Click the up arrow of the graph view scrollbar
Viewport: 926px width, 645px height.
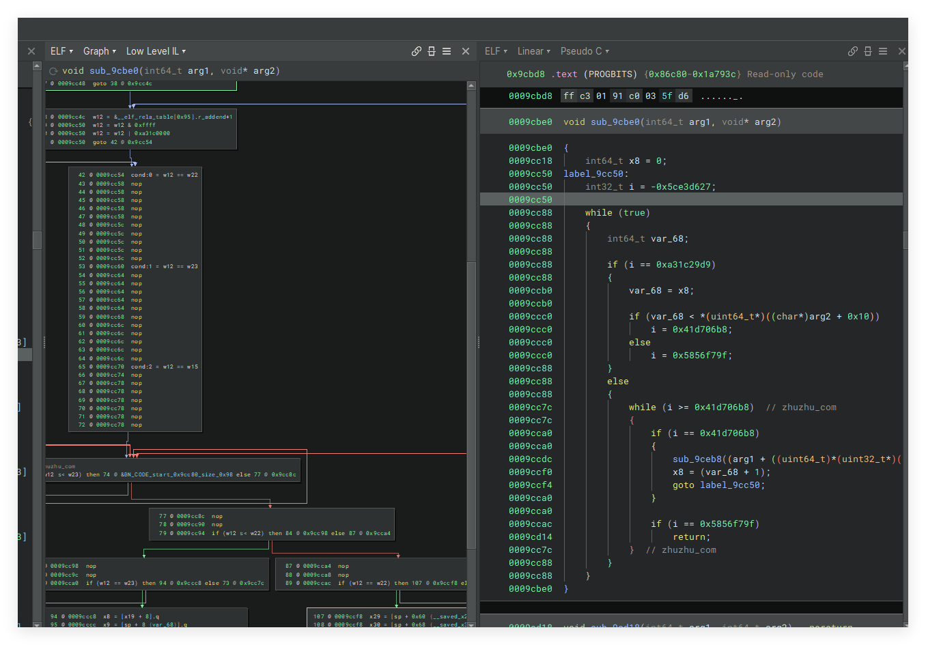tap(471, 86)
